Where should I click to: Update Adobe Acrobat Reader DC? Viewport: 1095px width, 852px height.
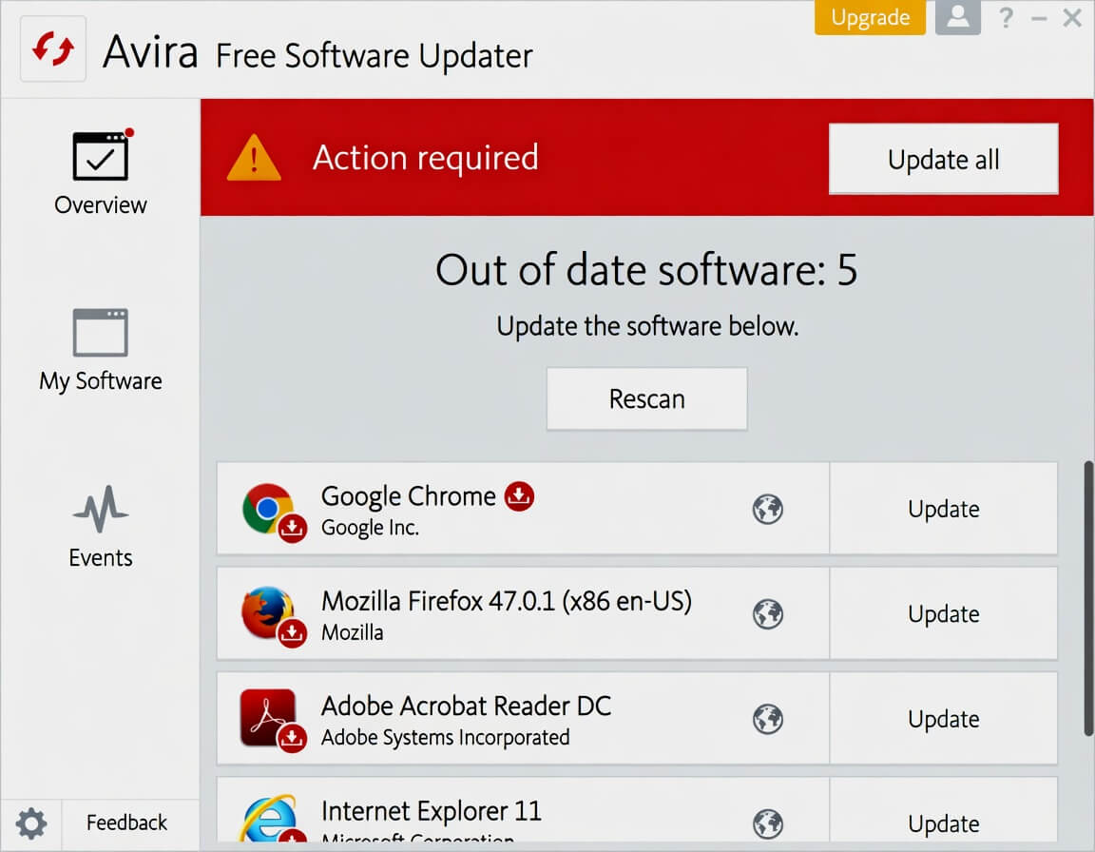click(x=944, y=719)
